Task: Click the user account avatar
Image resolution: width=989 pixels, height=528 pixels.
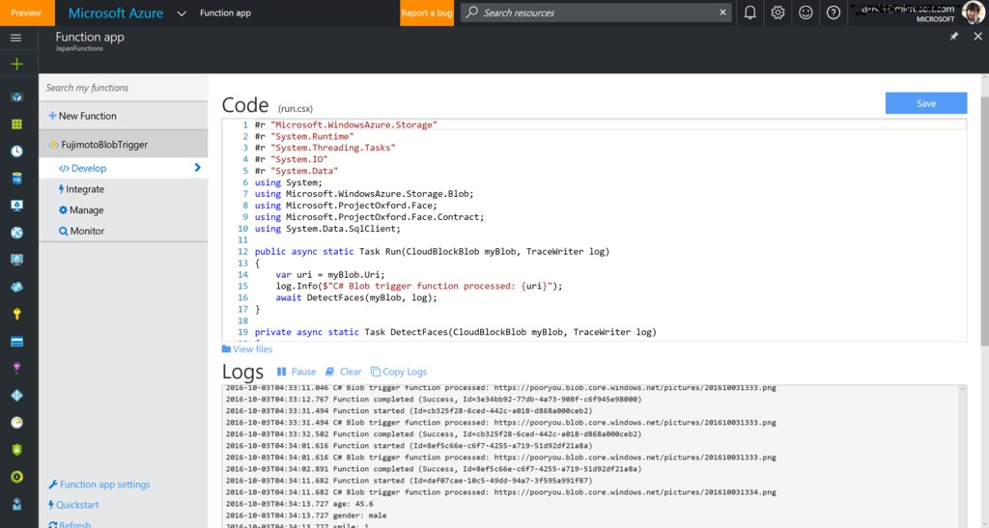Action: 974,13
